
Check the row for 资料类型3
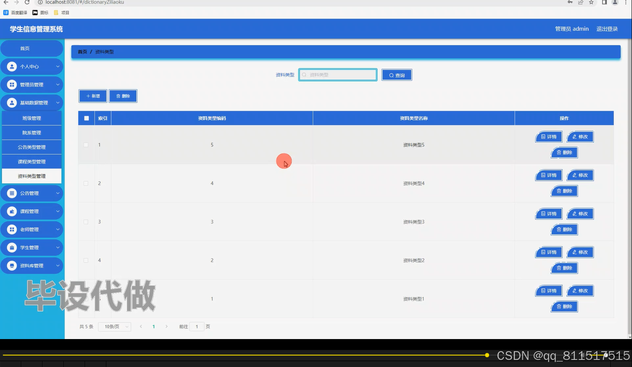[86, 222]
